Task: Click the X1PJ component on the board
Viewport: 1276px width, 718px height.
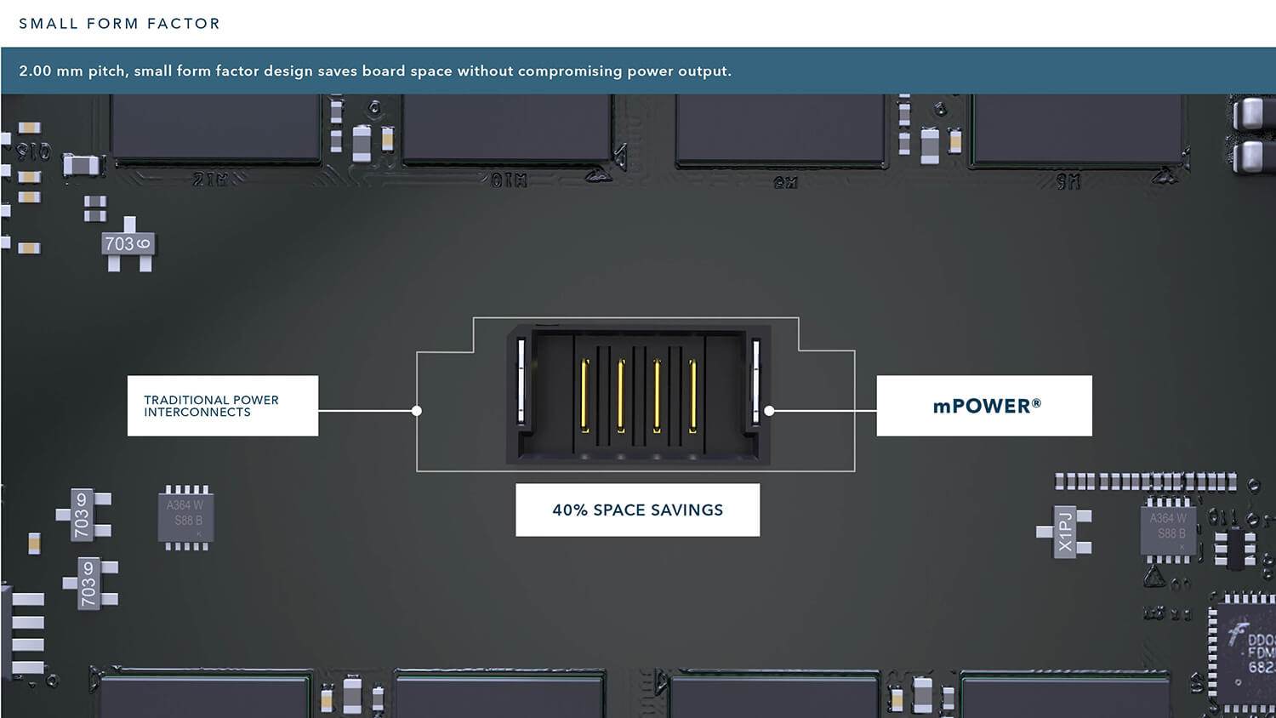Action: pos(1065,532)
